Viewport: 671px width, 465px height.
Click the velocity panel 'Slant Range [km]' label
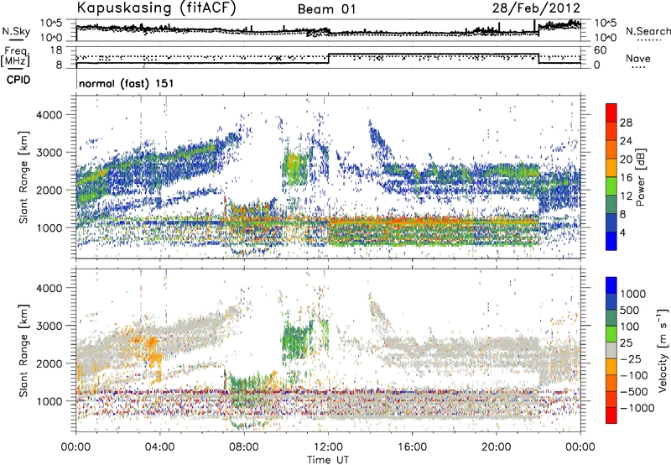click(23, 350)
